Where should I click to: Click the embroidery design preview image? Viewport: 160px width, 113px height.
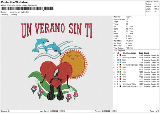[57, 63]
